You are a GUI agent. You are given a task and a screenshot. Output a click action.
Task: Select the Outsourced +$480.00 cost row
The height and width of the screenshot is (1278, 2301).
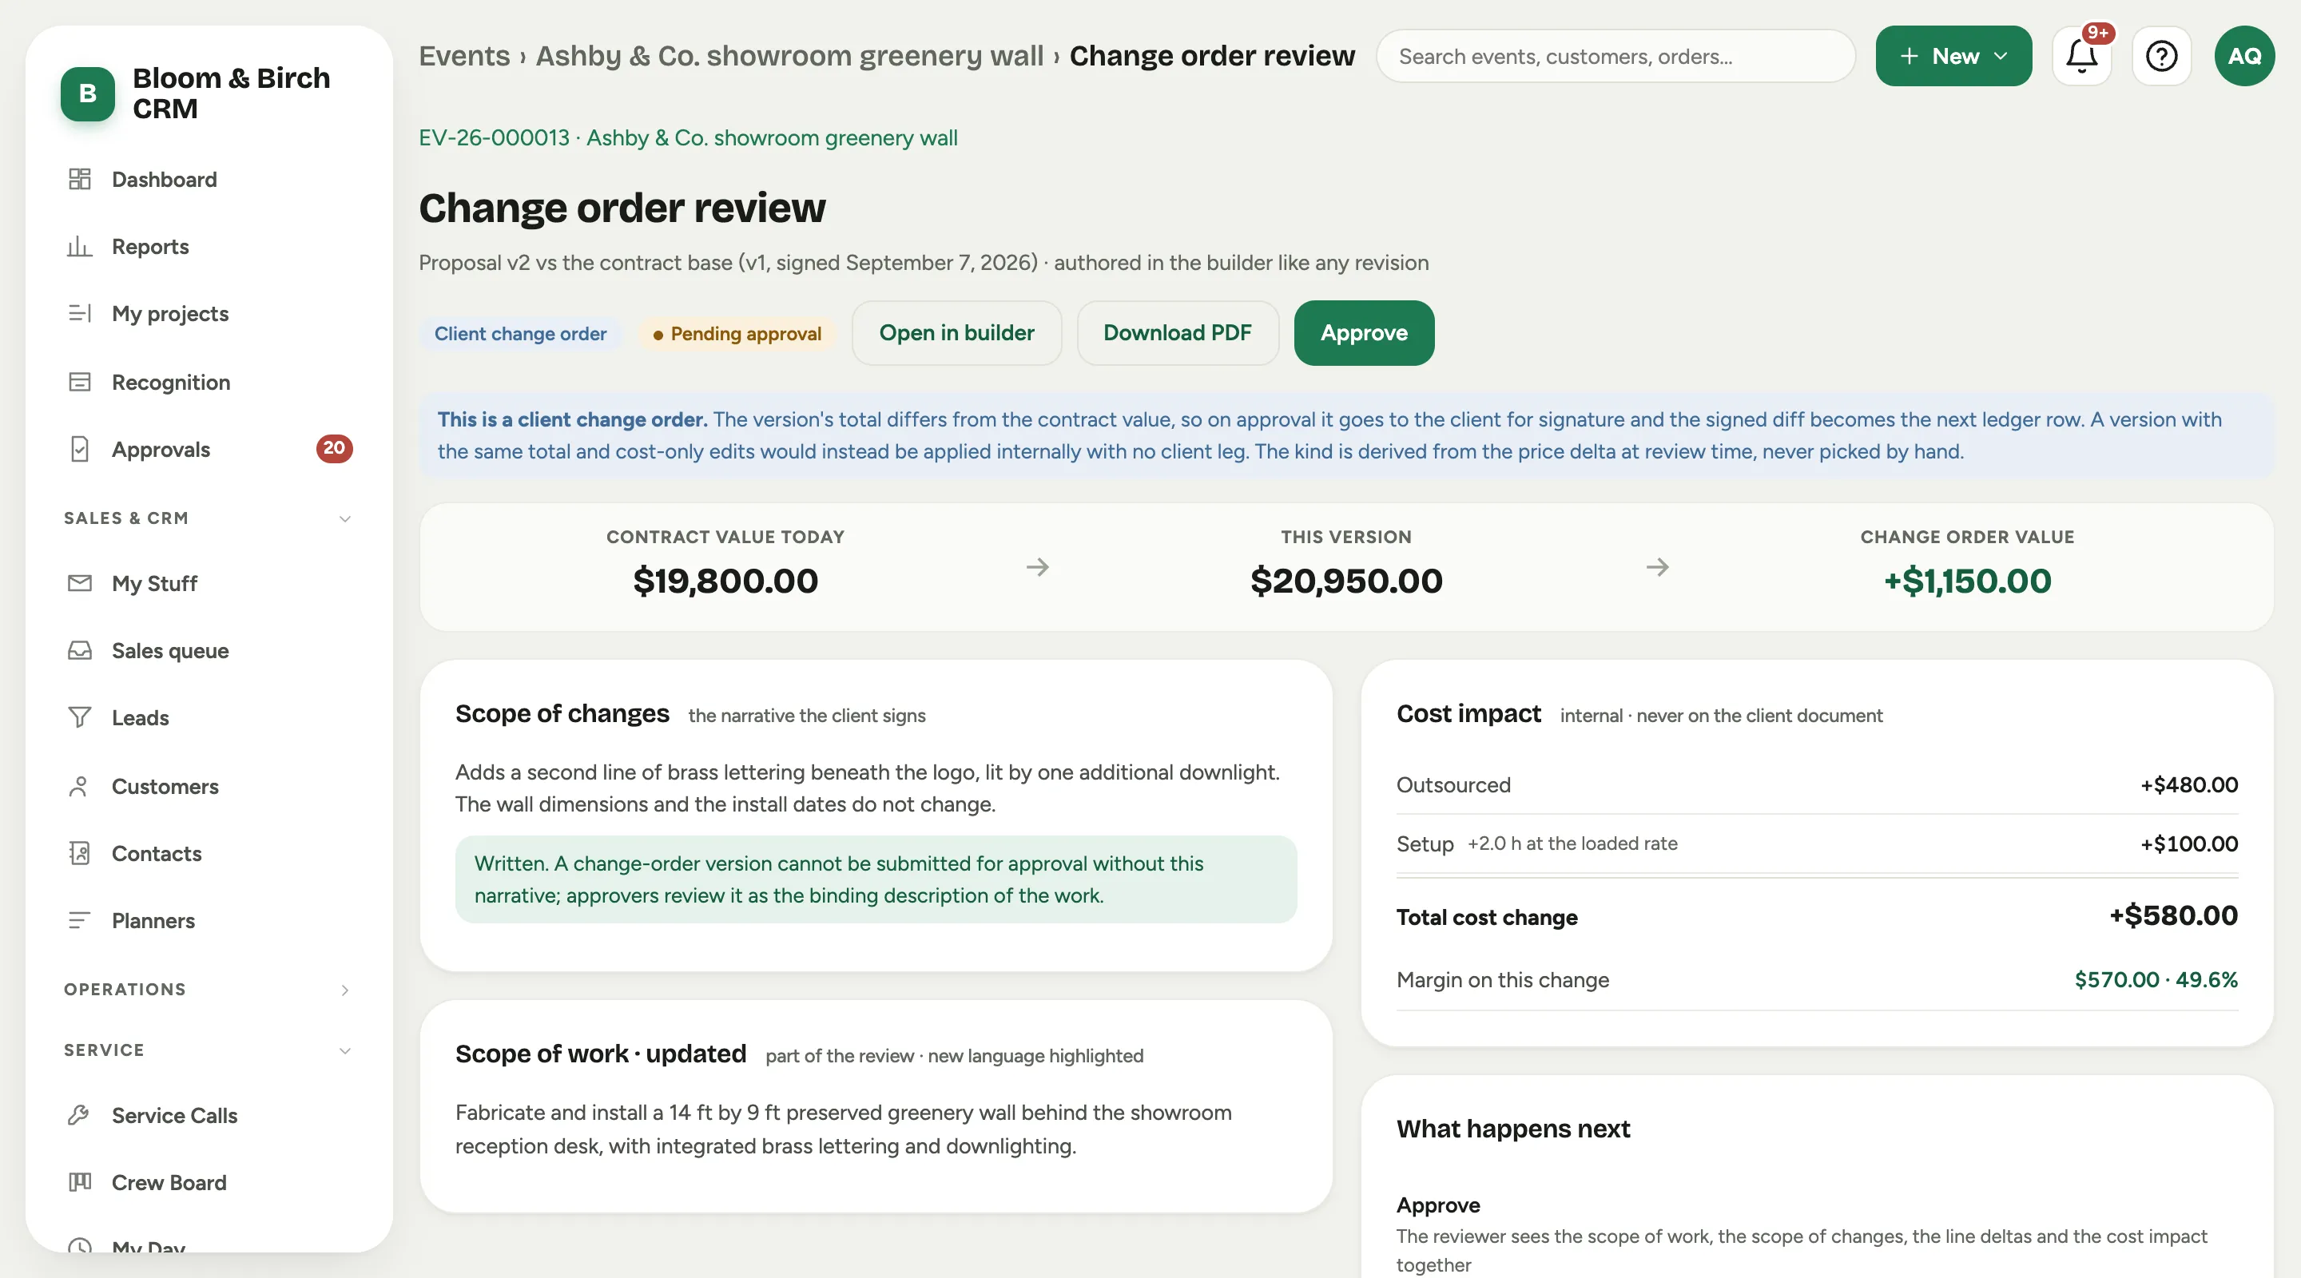click(1817, 785)
